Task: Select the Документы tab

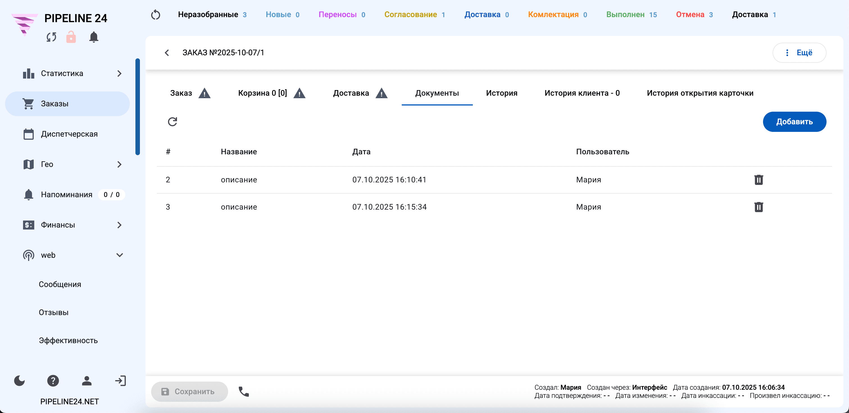Action: [437, 93]
